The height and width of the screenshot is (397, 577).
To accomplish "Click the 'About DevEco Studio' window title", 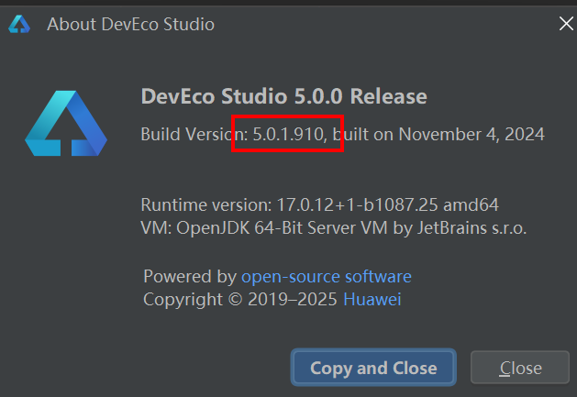I will click(130, 24).
